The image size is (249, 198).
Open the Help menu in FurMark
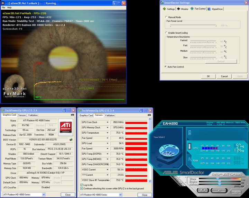9,8
